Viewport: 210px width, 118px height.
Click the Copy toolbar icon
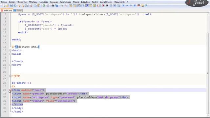(x=35, y=6)
